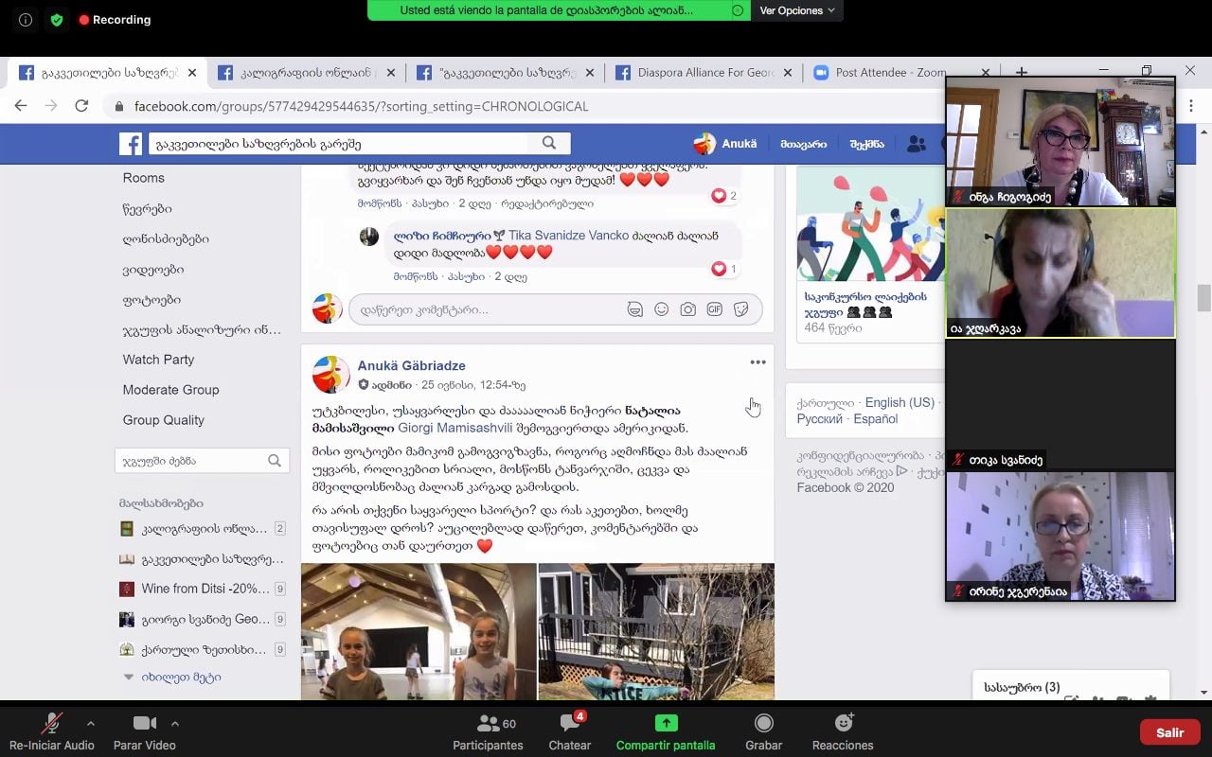Reply to ლიზი comment via პასუხი

click(465, 277)
